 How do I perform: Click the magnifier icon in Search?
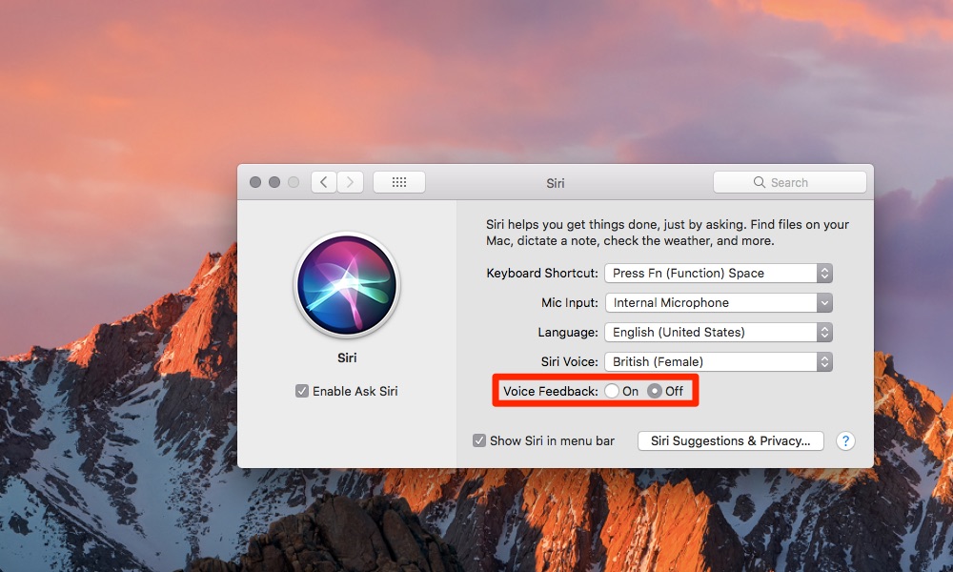click(x=760, y=182)
